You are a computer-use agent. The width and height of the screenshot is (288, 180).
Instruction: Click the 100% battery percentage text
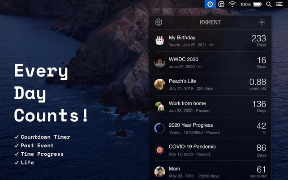pos(246,4)
